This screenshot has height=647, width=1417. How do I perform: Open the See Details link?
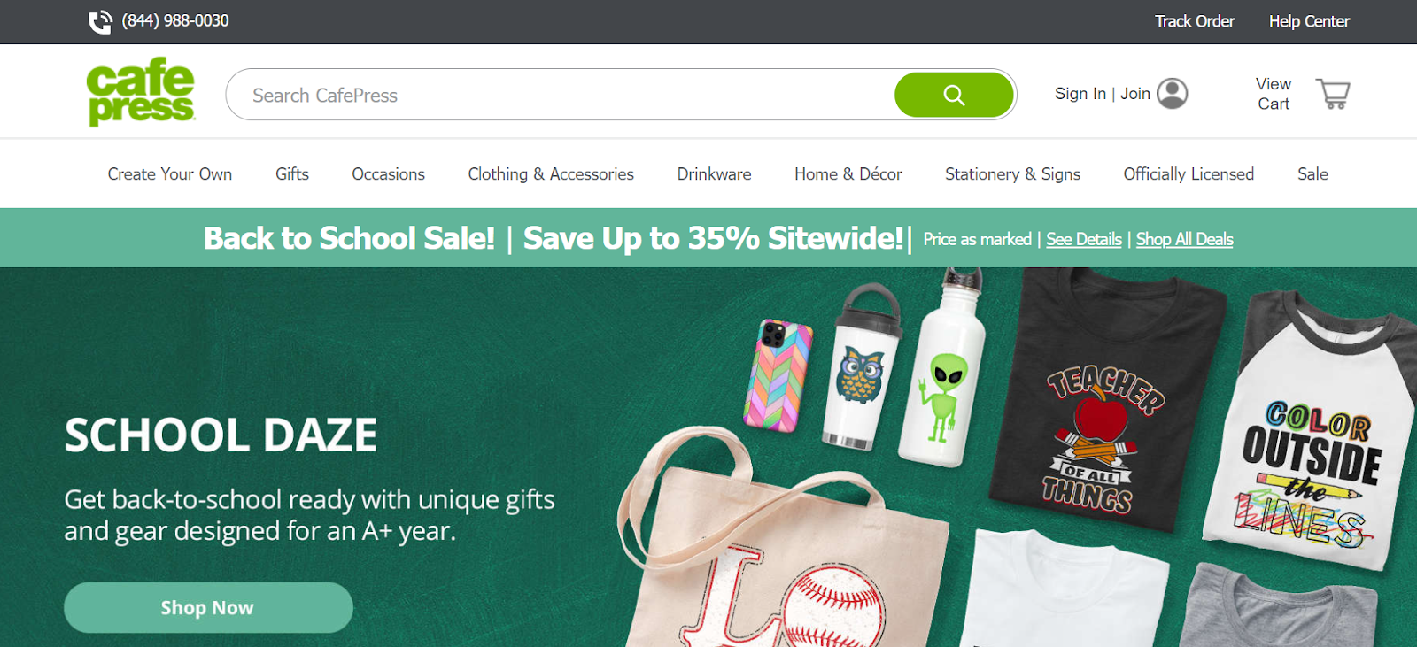(1084, 239)
